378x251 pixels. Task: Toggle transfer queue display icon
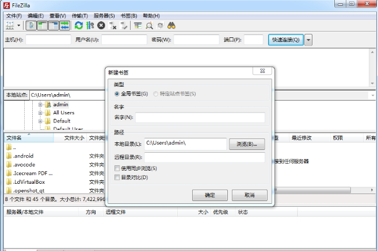click(x=64, y=25)
